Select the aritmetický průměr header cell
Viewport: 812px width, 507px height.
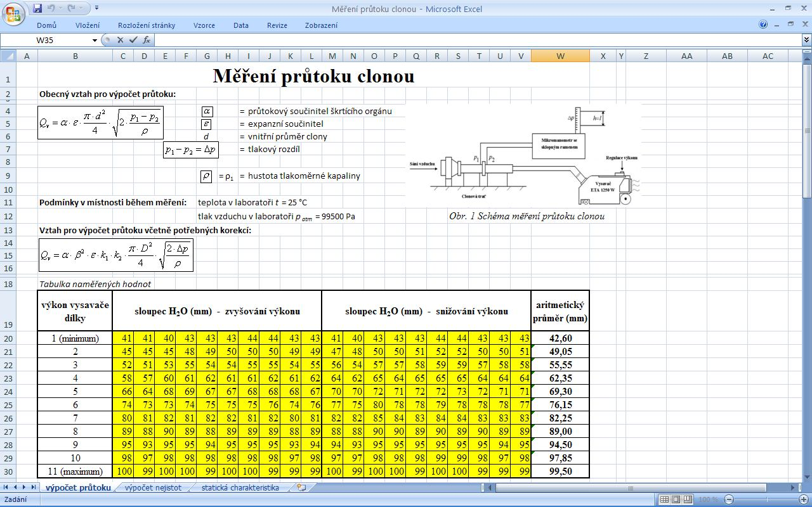point(560,311)
